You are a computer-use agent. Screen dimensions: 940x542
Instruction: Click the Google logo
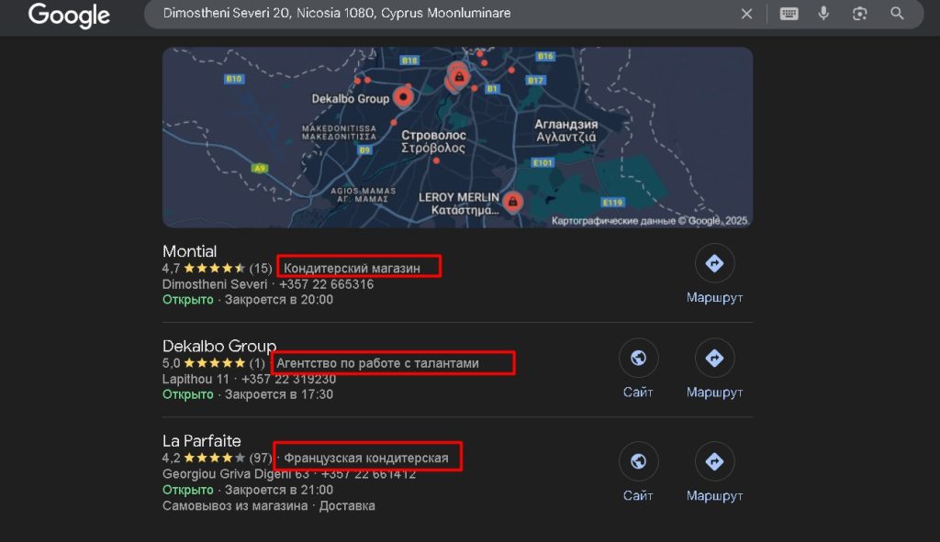tap(69, 15)
